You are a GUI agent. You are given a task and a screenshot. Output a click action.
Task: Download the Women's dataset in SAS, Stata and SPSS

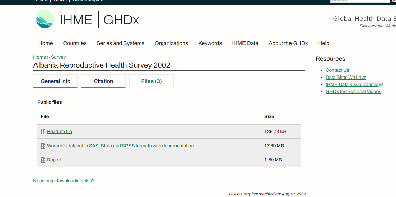pos(120,146)
